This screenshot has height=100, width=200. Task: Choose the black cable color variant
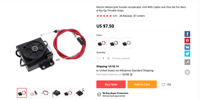pyautogui.click(x=114, y=43)
